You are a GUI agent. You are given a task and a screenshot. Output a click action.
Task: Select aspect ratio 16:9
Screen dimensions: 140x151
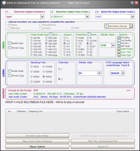tap(64, 55)
